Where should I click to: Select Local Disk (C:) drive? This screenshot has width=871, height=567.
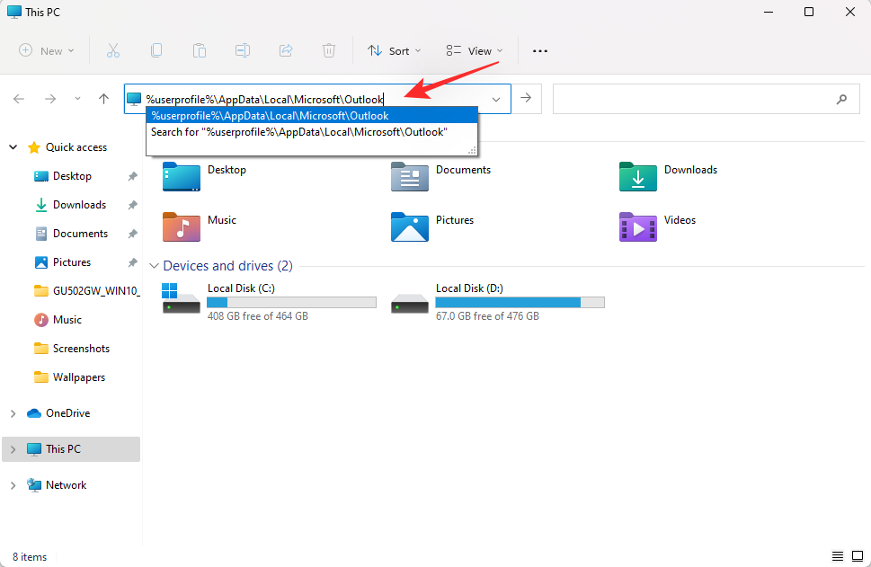click(270, 302)
